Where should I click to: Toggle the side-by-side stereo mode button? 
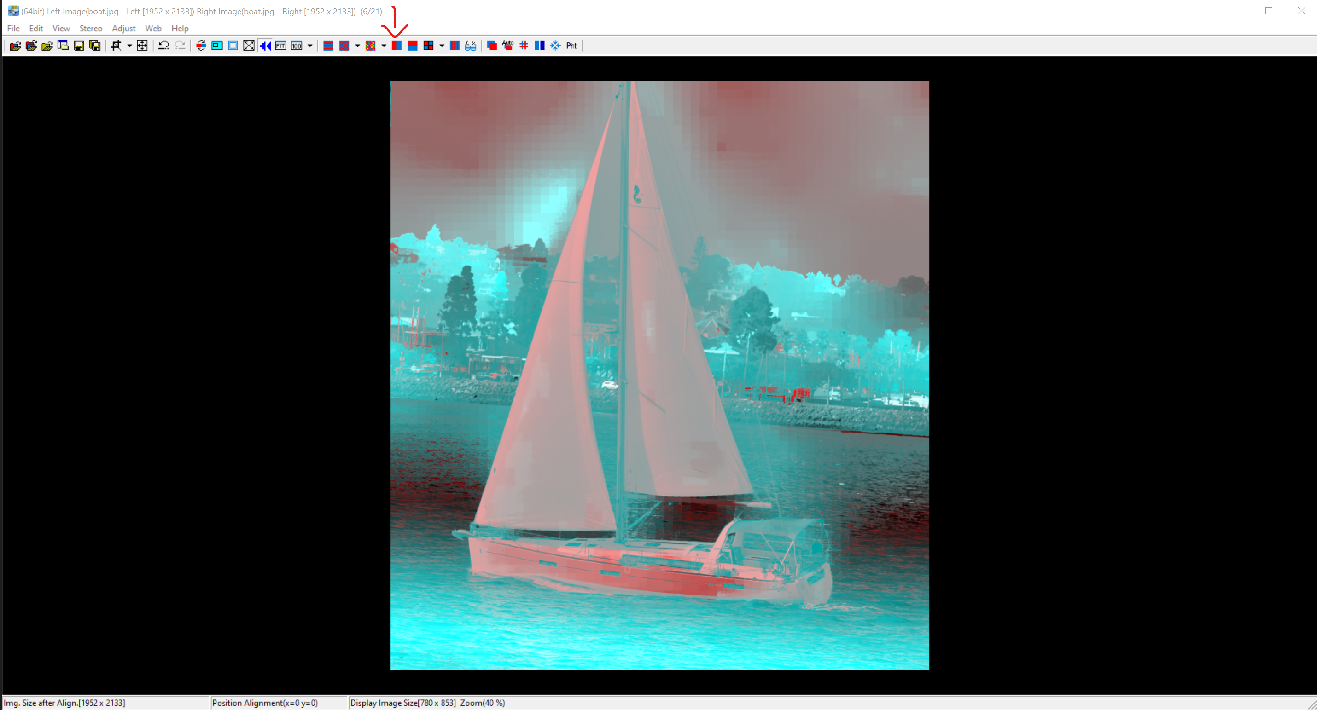coord(397,46)
